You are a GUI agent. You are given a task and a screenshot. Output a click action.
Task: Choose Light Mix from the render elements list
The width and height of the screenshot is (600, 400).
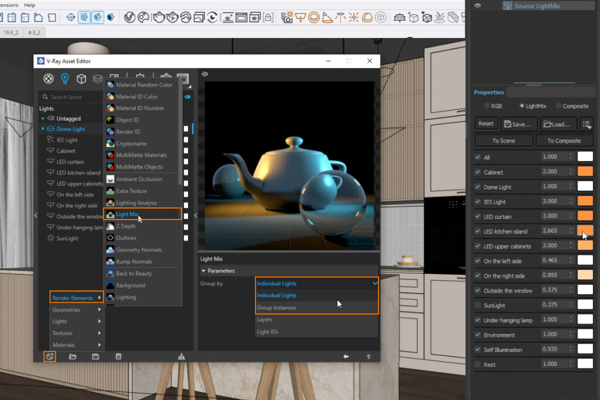click(x=127, y=214)
